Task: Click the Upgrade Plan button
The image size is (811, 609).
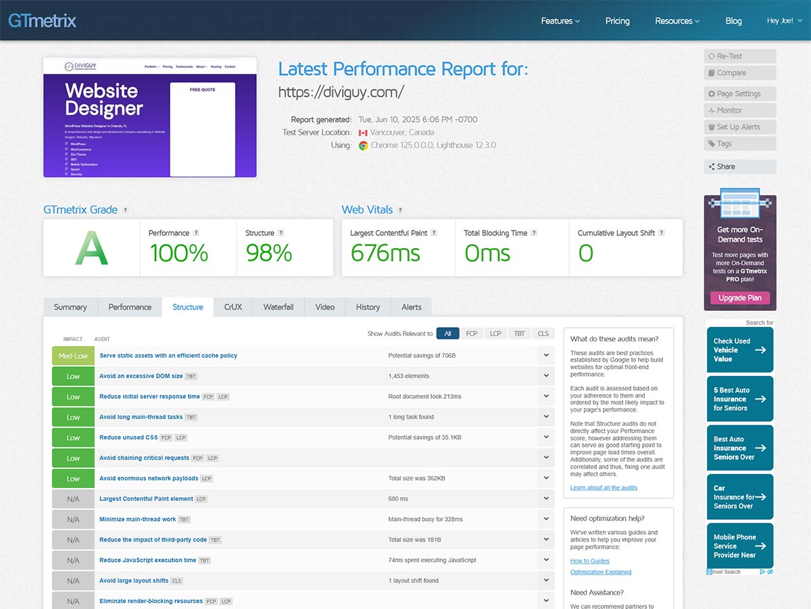Action: [x=740, y=298]
